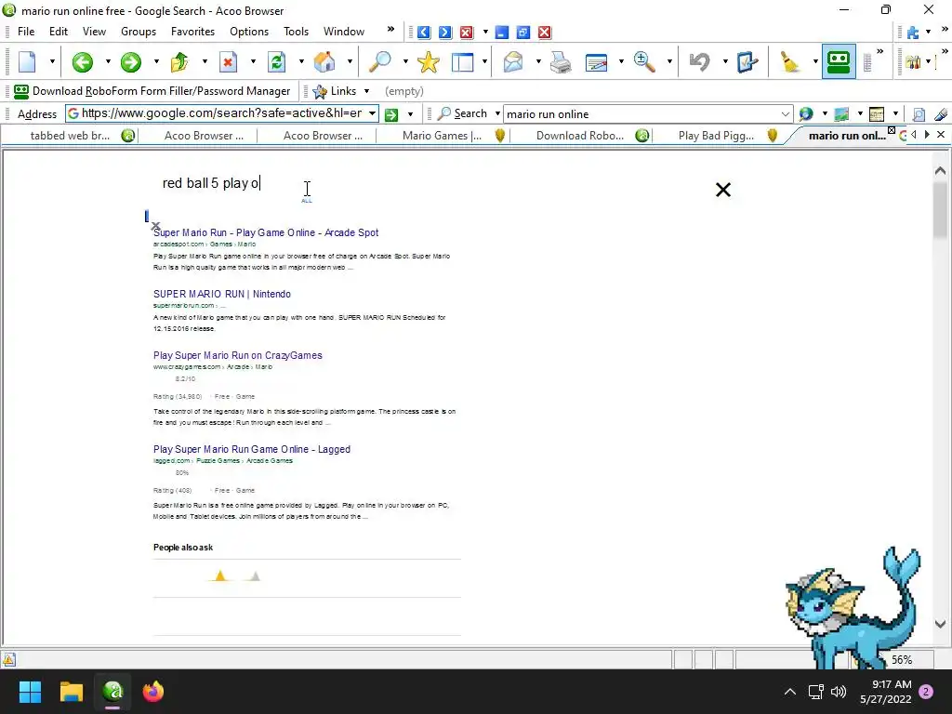
Task: Stop loading with the red X page icon
Action: coord(228,62)
